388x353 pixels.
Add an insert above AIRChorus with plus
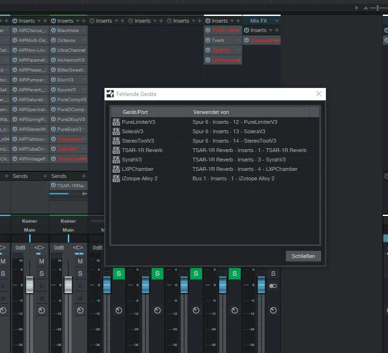pos(45,21)
